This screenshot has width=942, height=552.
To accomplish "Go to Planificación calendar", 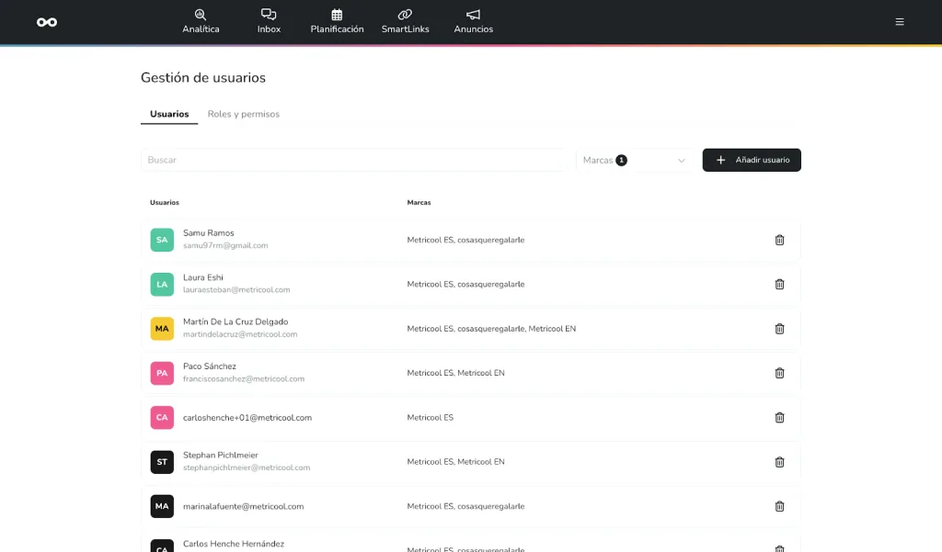I will coord(337,22).
